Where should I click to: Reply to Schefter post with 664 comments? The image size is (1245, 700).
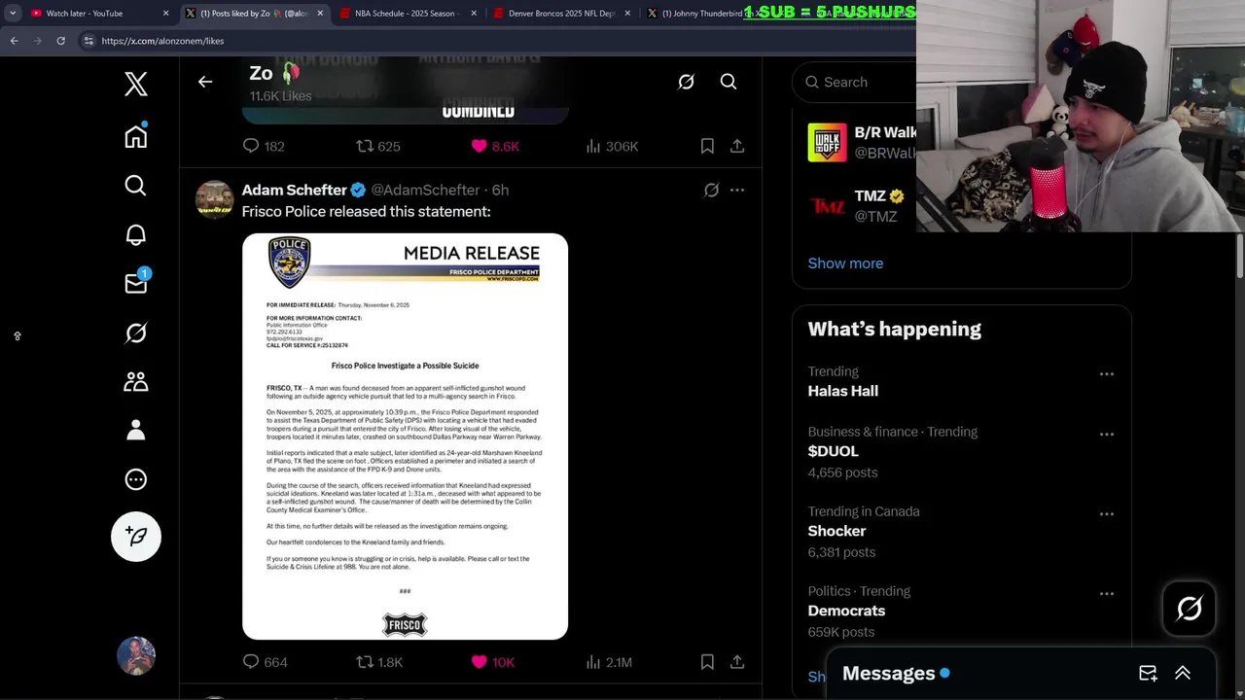pos(265,662)
